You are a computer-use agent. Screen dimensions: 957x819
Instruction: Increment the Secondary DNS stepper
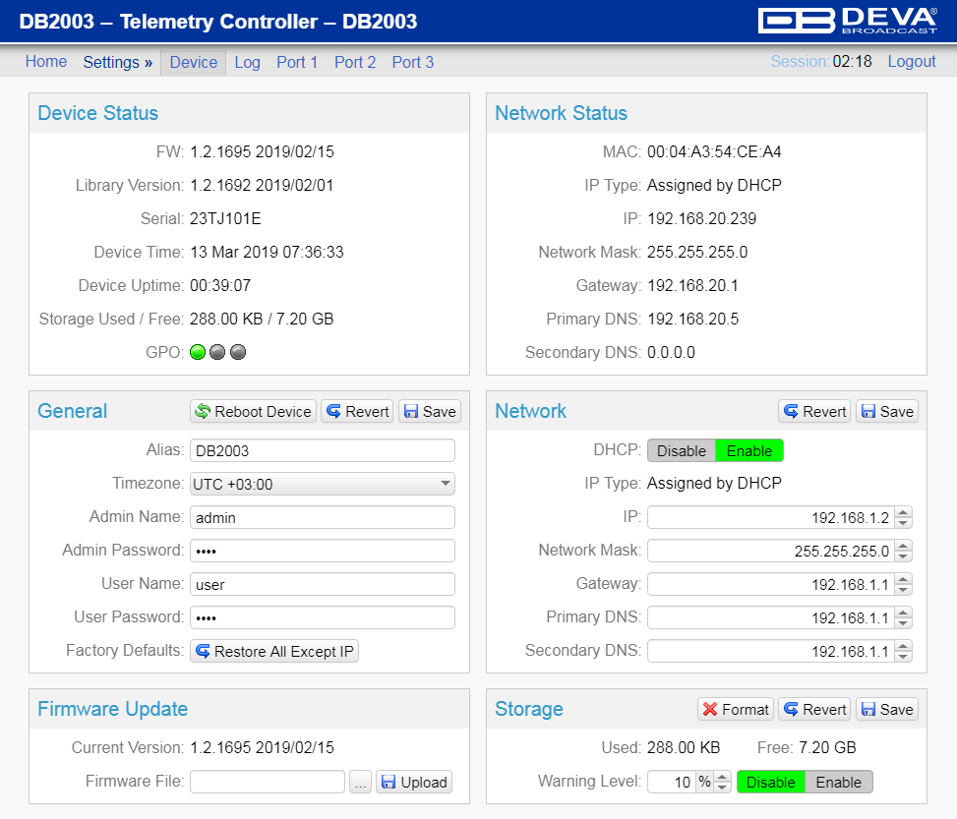point(903,646)
